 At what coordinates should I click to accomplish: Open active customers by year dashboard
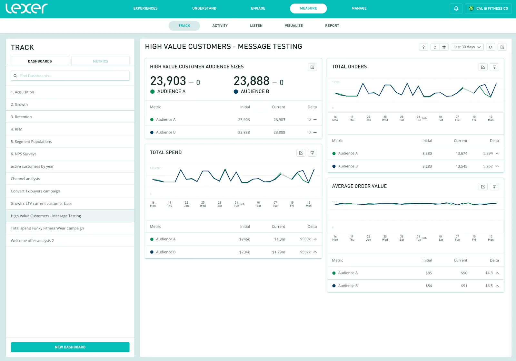[x=70, y=166]
